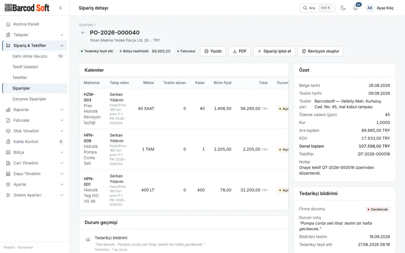Expand the Raporlar section chevron
Screen dimensions: 405x253
62,110
